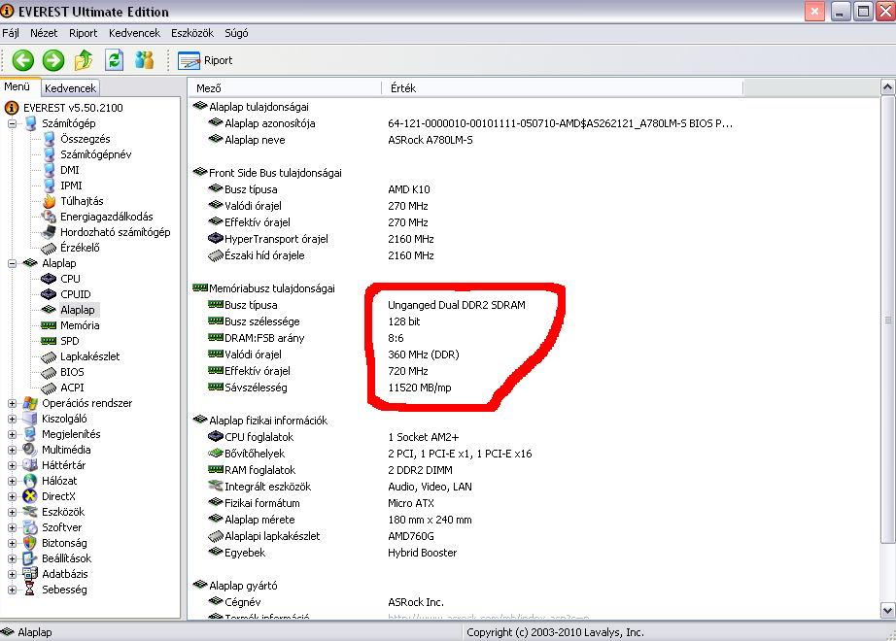Click the Hybrid Booster value
The width and height of the screenshot is (896, 641).
point(423,553)
